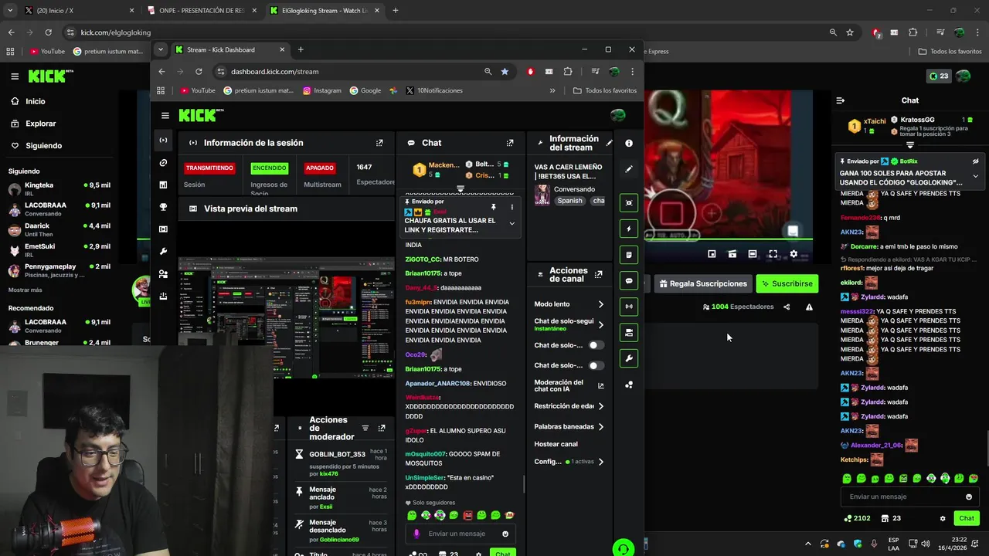Report the stream with warning triangle icon
Screen dimensions: 989x556
[x=809, y=307]
